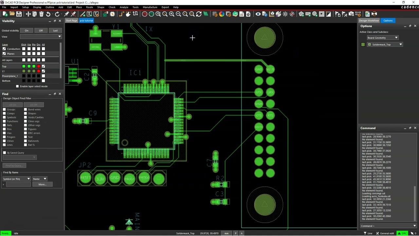Click the Global visibility On button
Viewport: 419px width, 236px height.
pos(27,30)
